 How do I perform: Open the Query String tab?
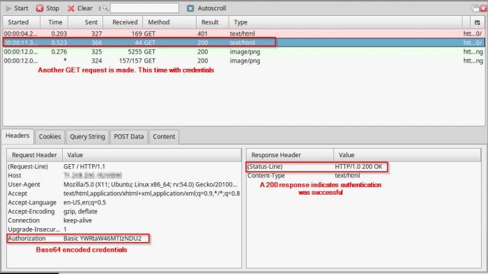point(87,137)
